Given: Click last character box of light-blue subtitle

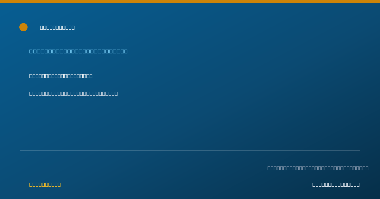Looking at the screenshot, I should click(x=126, y=51).
